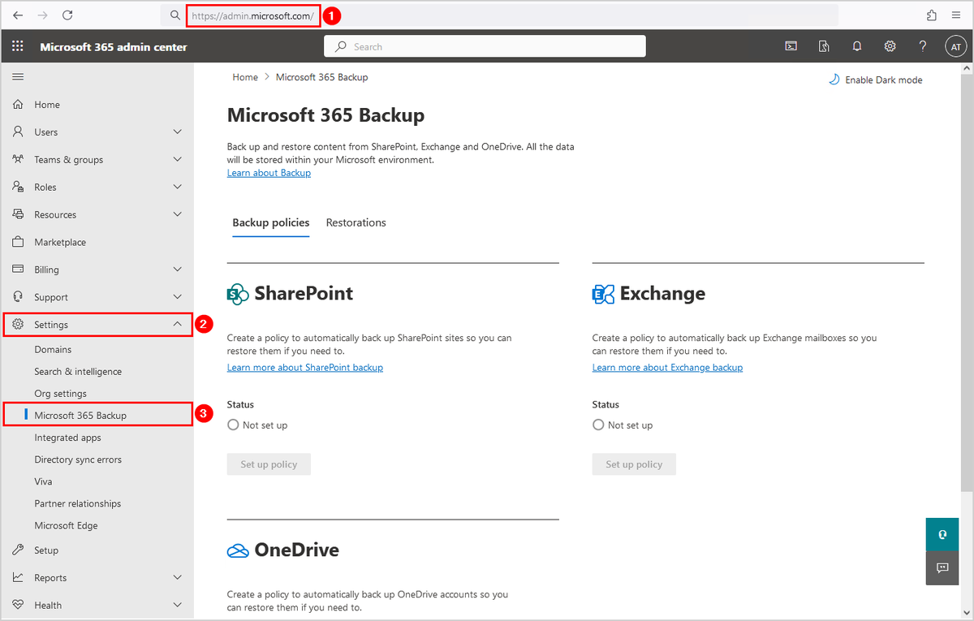This screenshot has height=621, width=974.
Task: Toggle Enable Dark mode
Action: [x=875, y=80]
